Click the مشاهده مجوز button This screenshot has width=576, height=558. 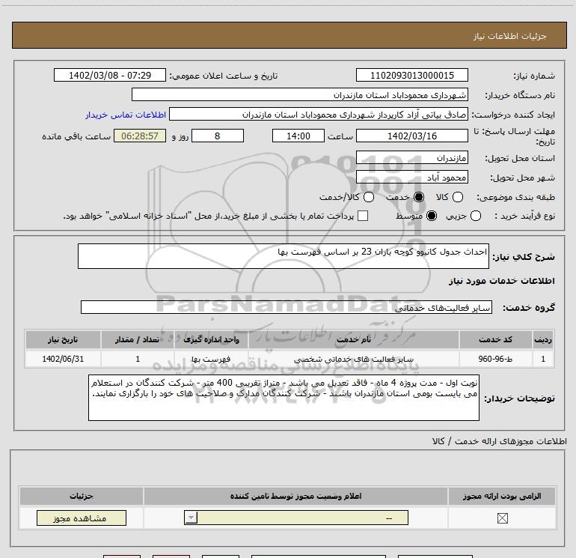[82, 518]
